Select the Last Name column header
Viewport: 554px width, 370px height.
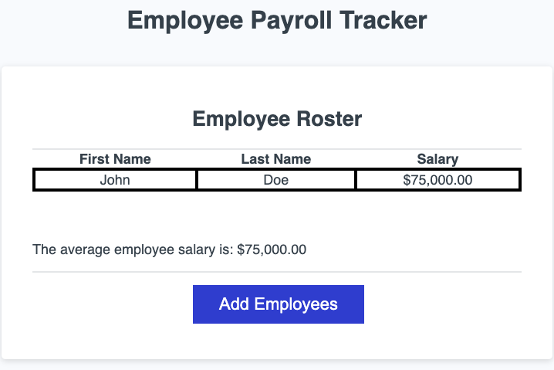coord(275,159)
